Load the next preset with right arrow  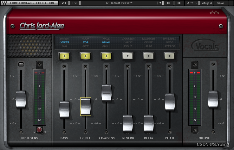[179, 3]
